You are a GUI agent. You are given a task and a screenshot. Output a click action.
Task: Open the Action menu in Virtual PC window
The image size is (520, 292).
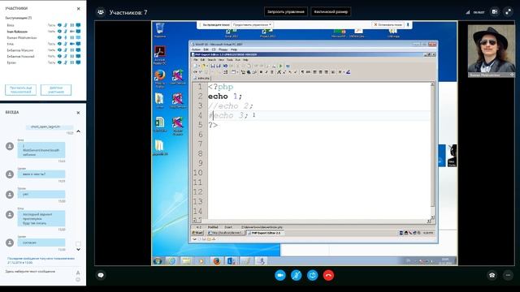pos(196,49)
